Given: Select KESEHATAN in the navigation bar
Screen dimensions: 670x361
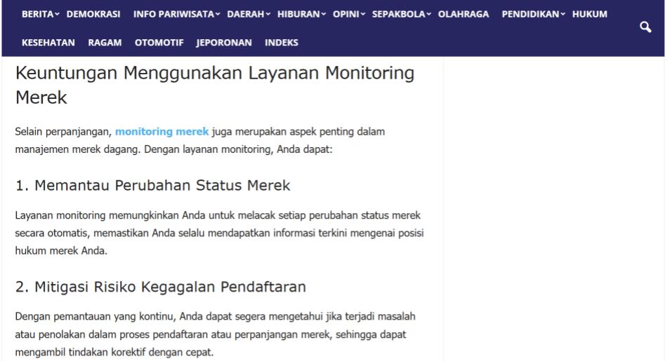Looking at the screenshot, I should point(48,42).
